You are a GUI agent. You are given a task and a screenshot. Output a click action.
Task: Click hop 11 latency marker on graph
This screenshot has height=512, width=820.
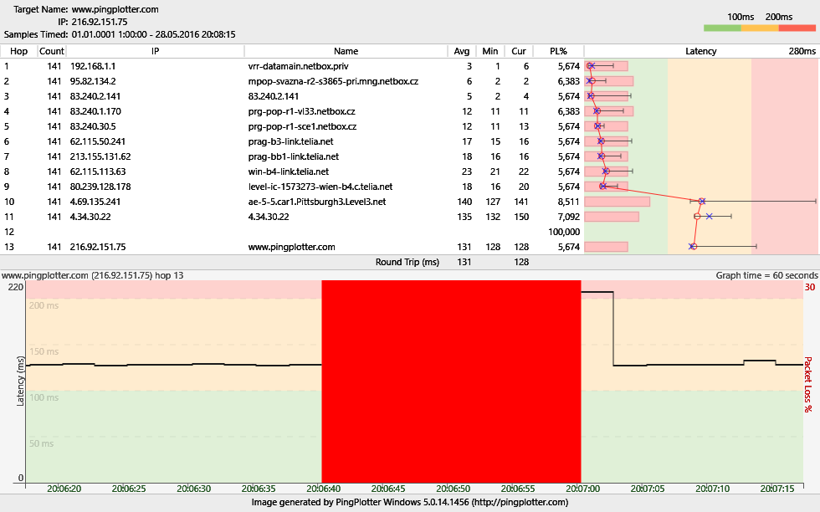pos(697,217)
